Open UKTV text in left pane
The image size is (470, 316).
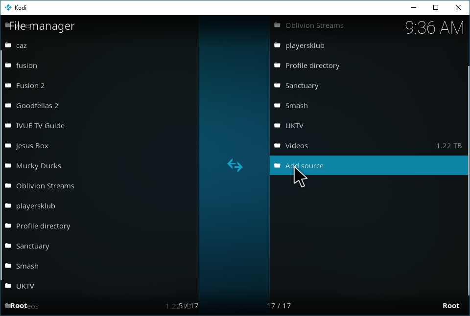pos(25,286)
